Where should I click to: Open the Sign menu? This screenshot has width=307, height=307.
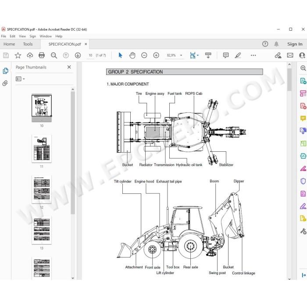click(x=33, y=36)
